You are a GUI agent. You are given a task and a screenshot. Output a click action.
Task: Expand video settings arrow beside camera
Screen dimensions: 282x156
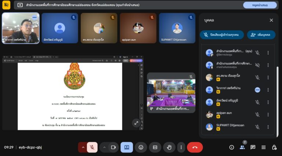(104, 147)
